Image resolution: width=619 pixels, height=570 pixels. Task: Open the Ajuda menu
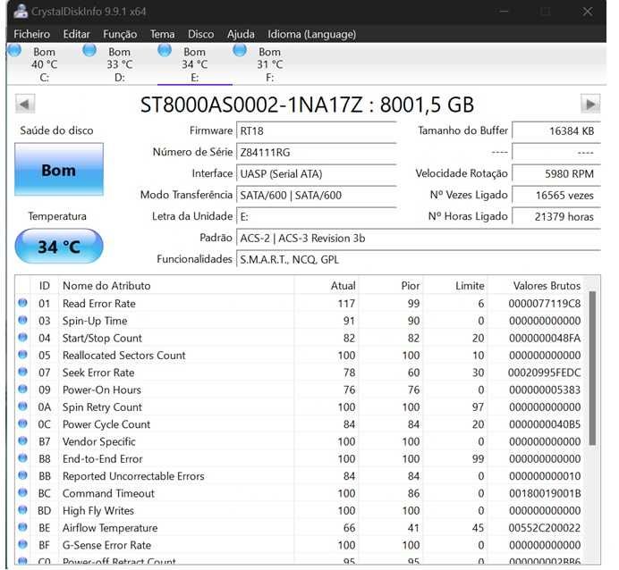coord(241,34)
